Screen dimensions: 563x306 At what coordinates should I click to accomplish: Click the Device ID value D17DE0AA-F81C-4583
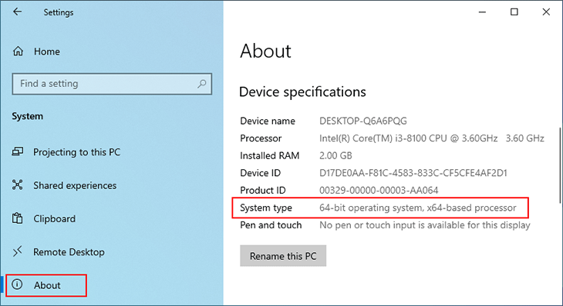click(x=413, y=173)
